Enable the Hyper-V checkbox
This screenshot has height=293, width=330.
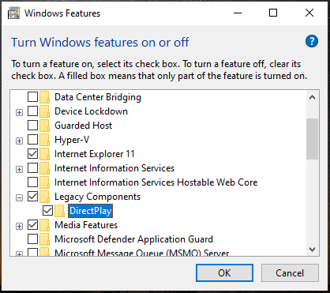coord(32,140)
